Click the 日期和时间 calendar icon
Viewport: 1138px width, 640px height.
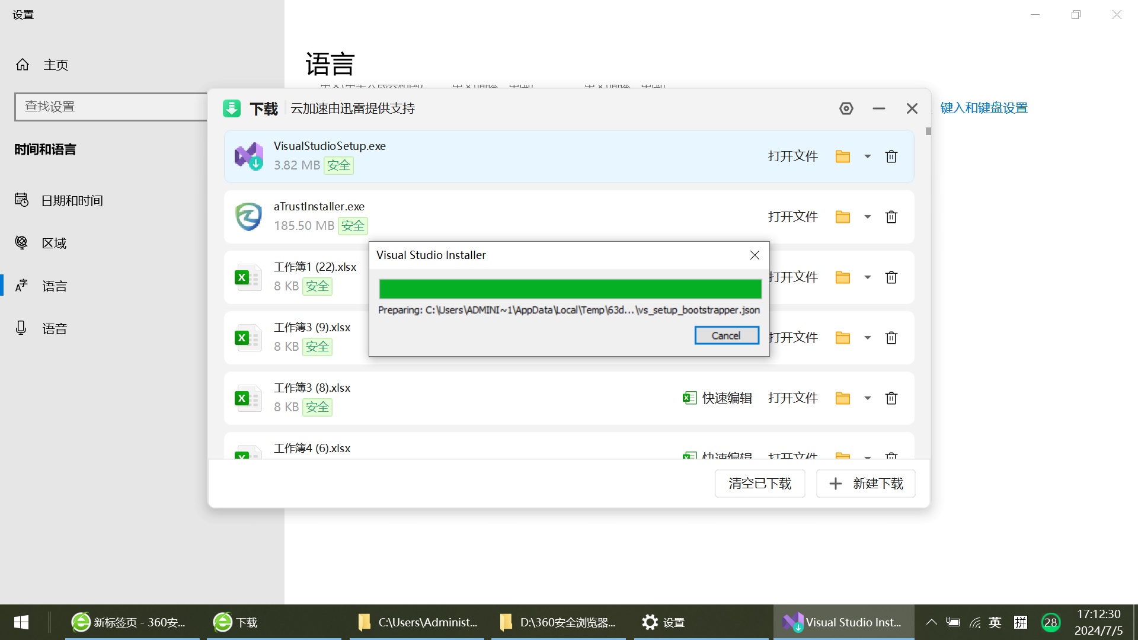point(22,200)
